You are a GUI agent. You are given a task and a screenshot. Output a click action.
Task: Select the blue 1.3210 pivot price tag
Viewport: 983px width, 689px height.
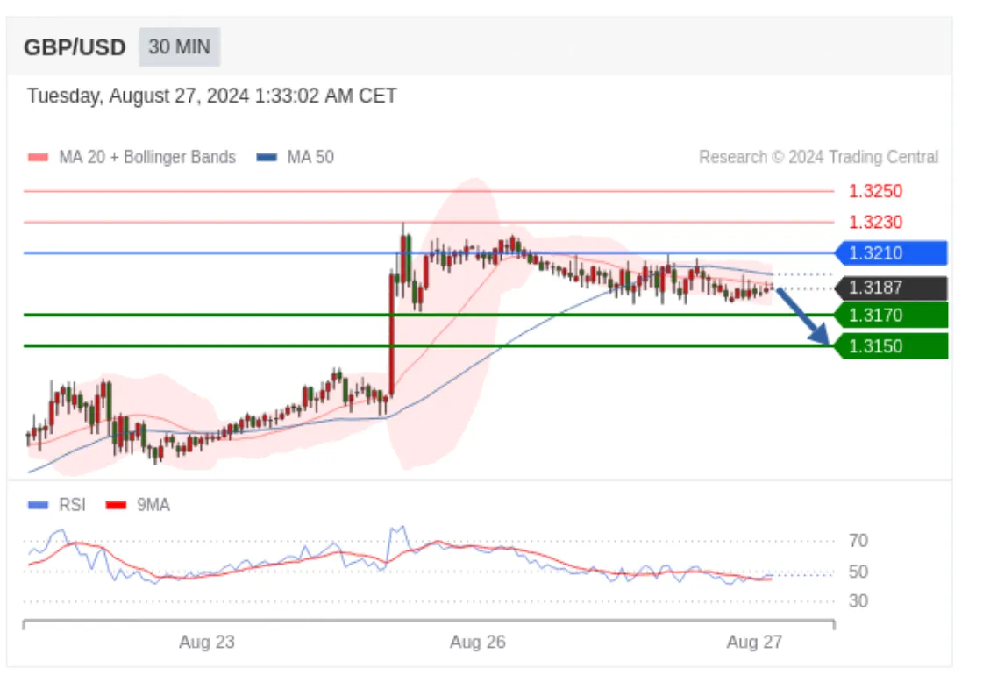891,253
